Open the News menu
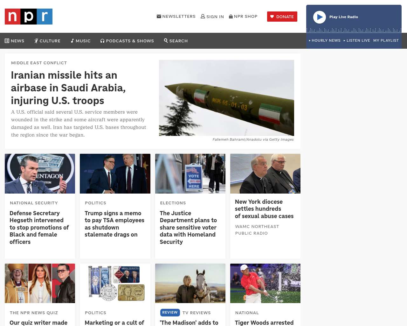The height and width of the screenshot is (326, 407). click(15, 41)
